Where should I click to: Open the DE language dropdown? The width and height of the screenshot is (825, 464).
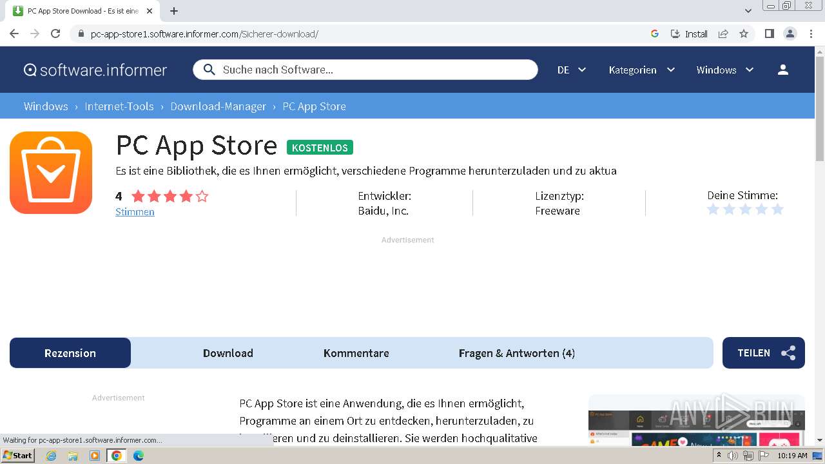coord(572,70)
